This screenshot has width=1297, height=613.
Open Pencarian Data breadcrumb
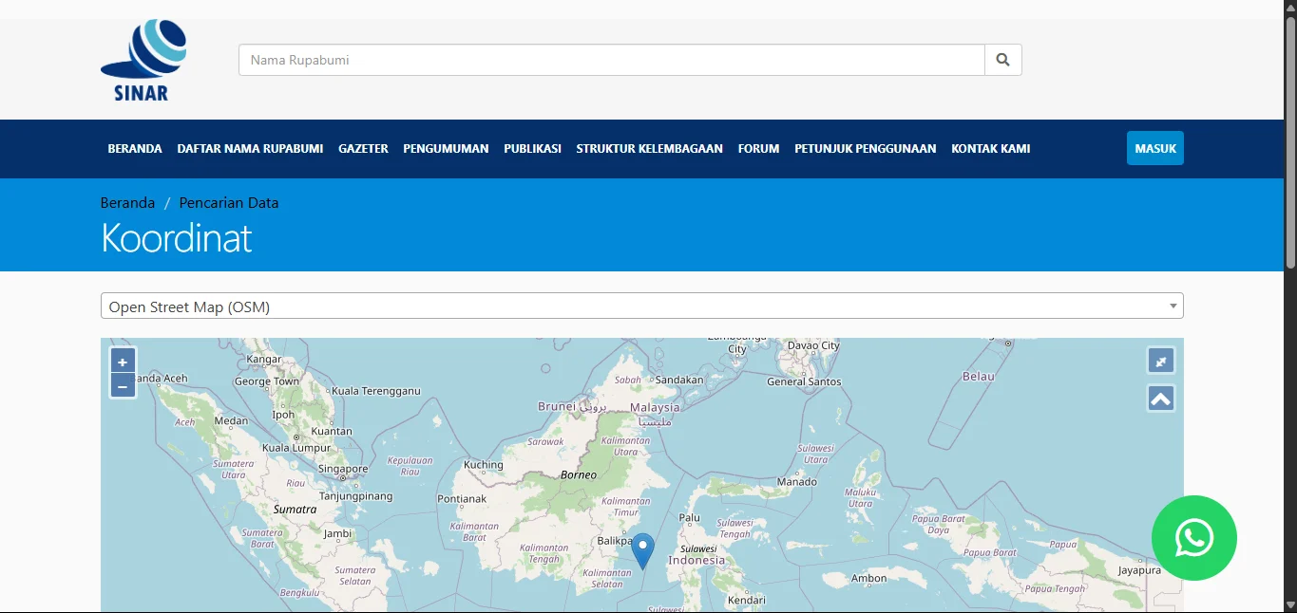click(x=228, y=202)
